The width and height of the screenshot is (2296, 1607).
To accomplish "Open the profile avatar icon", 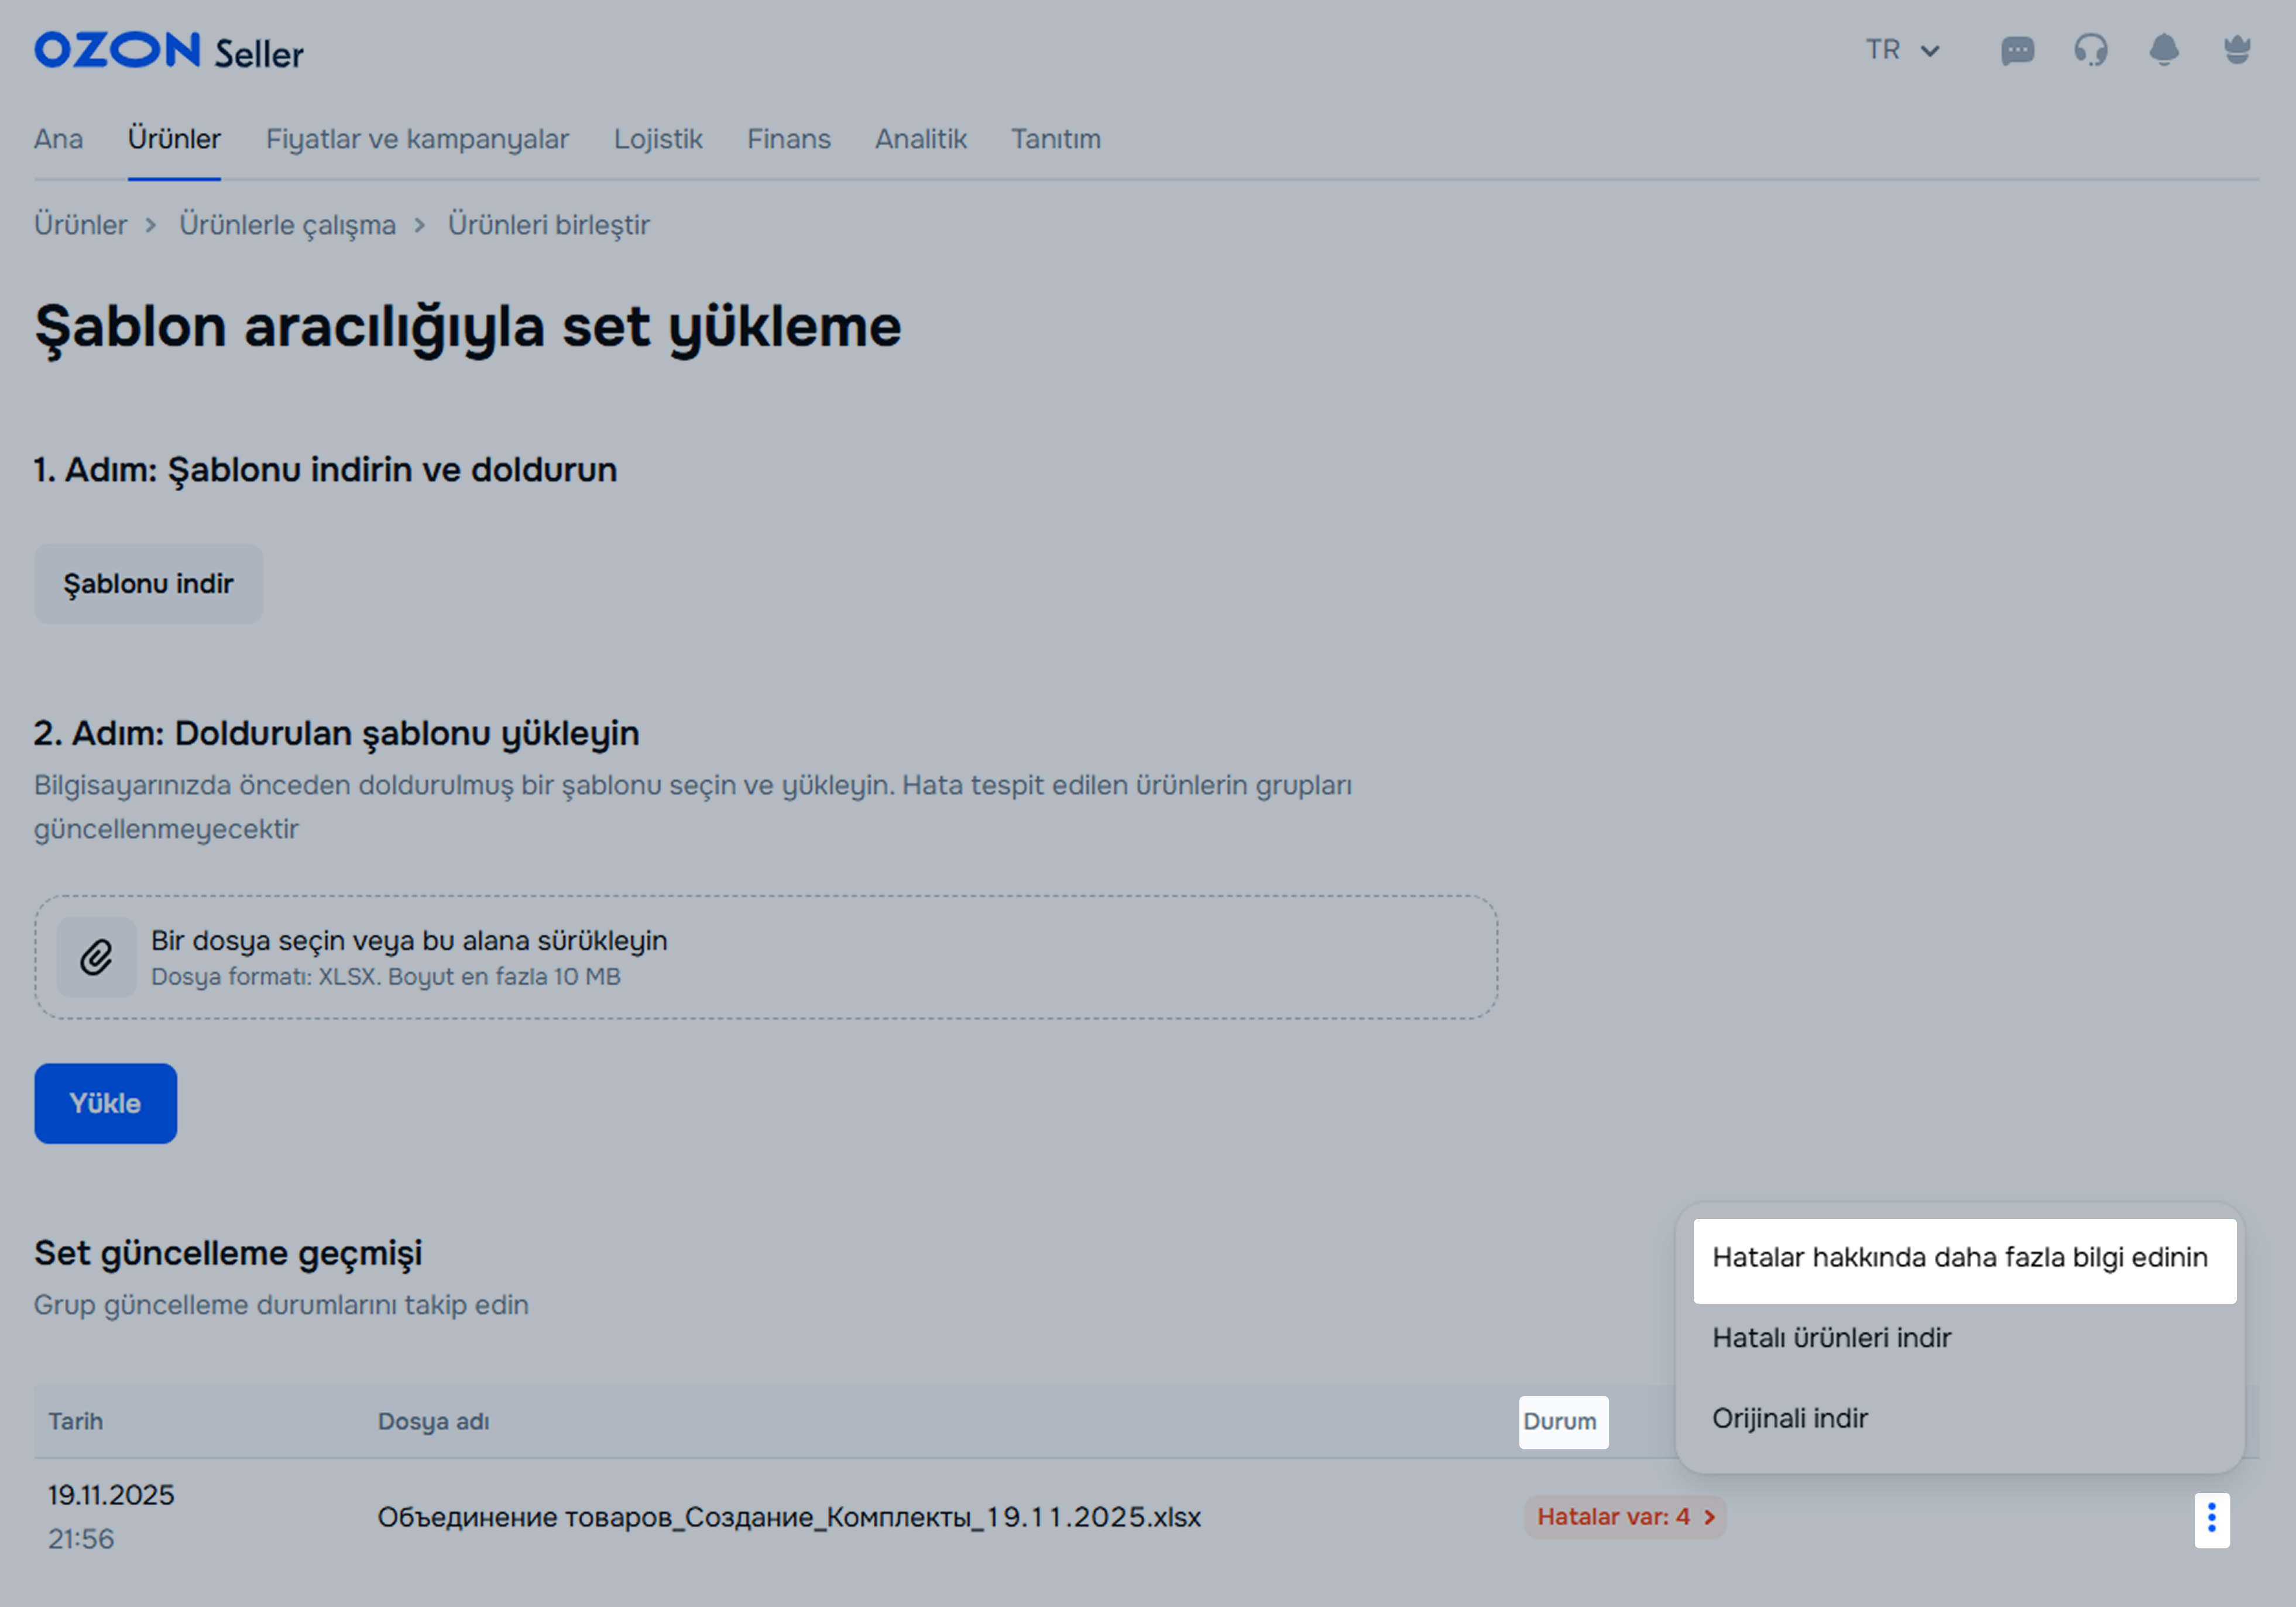I will pos(2236,50).
